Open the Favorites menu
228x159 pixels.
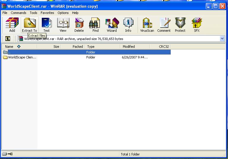(x=47, y=13)
